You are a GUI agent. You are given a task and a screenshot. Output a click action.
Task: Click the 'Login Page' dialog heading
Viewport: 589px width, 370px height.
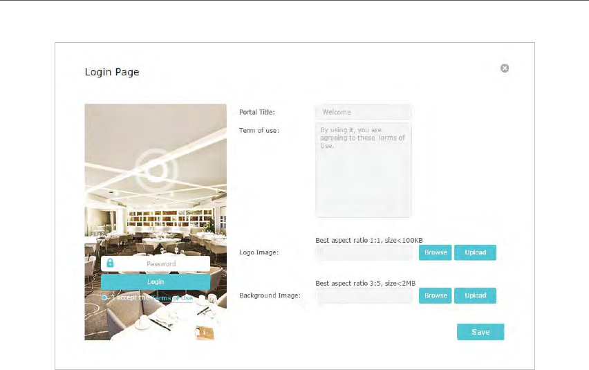[x=112, y=72]
